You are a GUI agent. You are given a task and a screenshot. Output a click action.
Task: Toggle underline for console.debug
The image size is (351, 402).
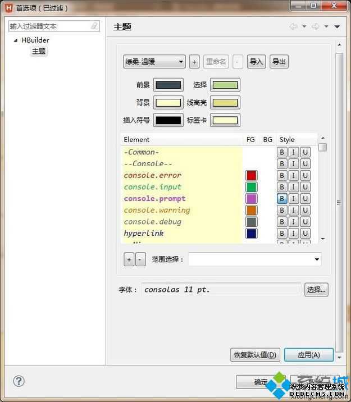point(305,222)
